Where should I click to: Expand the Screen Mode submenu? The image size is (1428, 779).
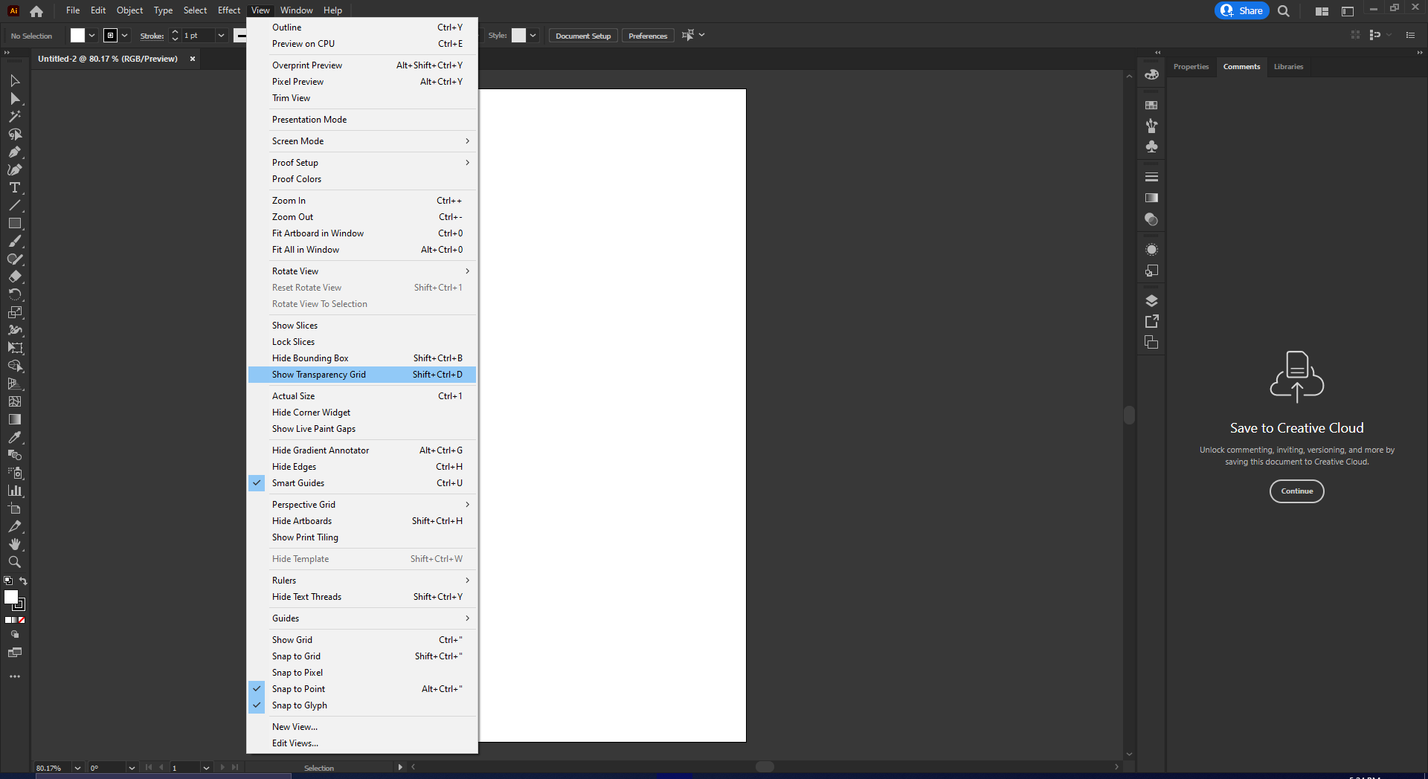point(362,141)
